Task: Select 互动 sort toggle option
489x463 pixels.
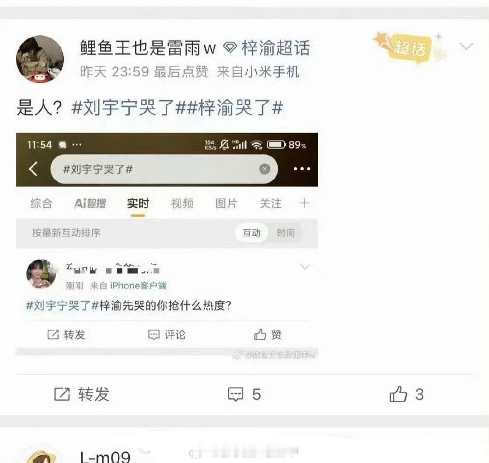Action: click(x=251, y=233)
